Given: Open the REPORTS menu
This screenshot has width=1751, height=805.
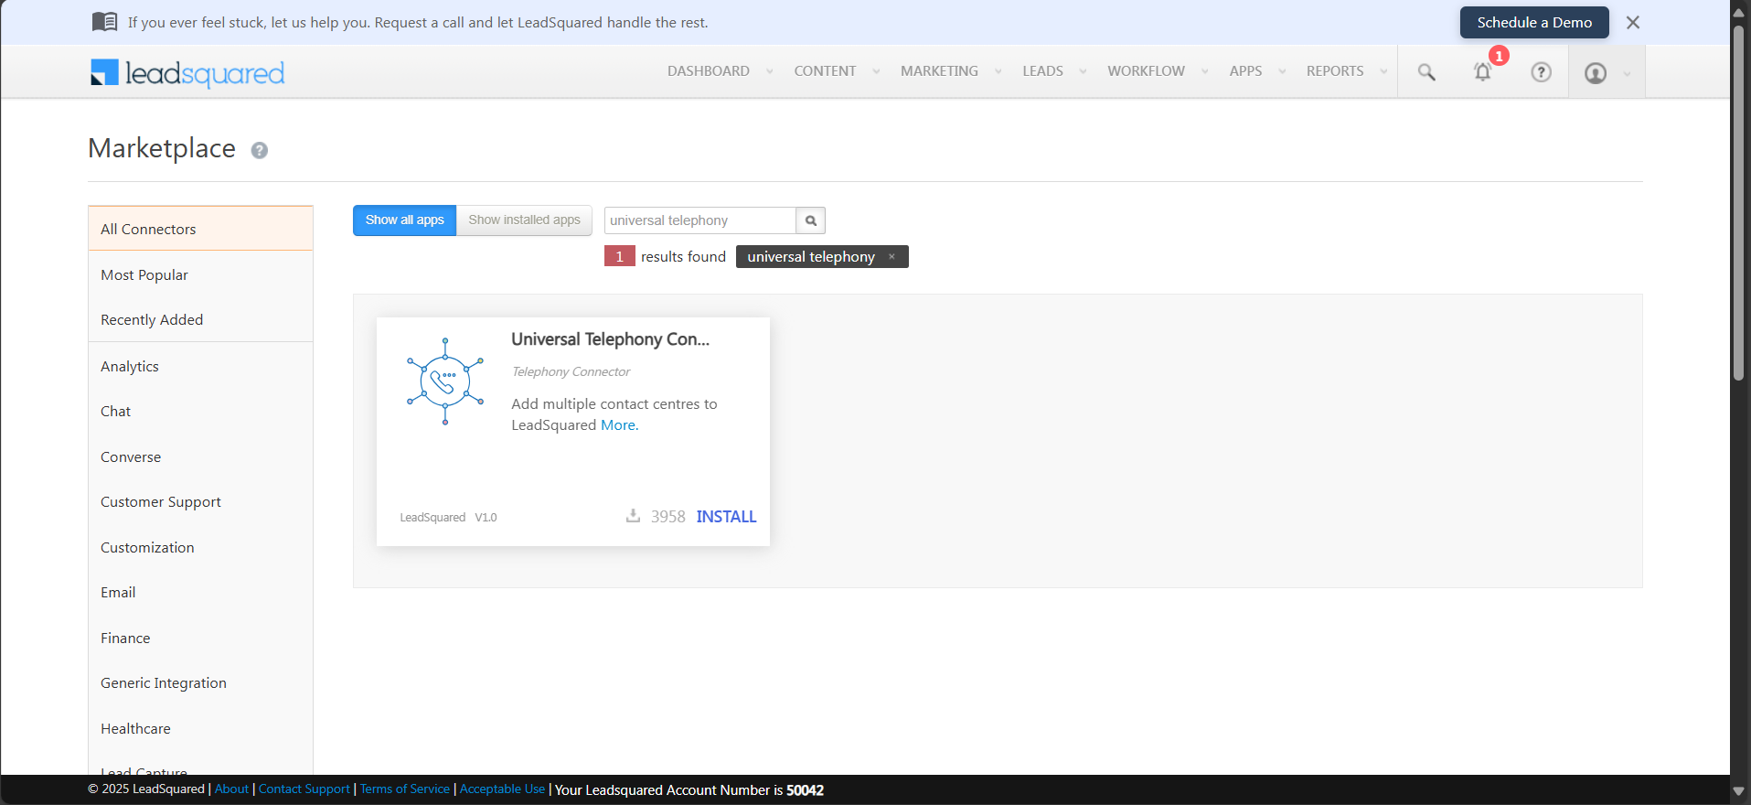Looking at the screenshot, I should (1335, 71).
